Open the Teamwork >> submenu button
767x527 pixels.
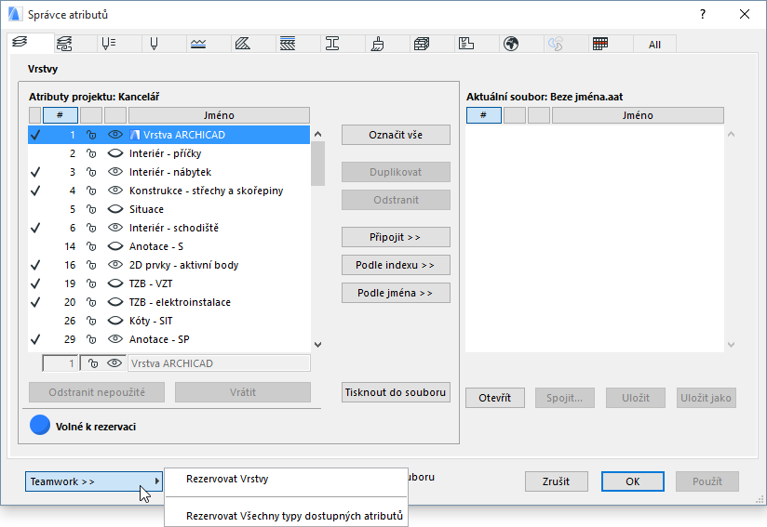coord(93,481)
